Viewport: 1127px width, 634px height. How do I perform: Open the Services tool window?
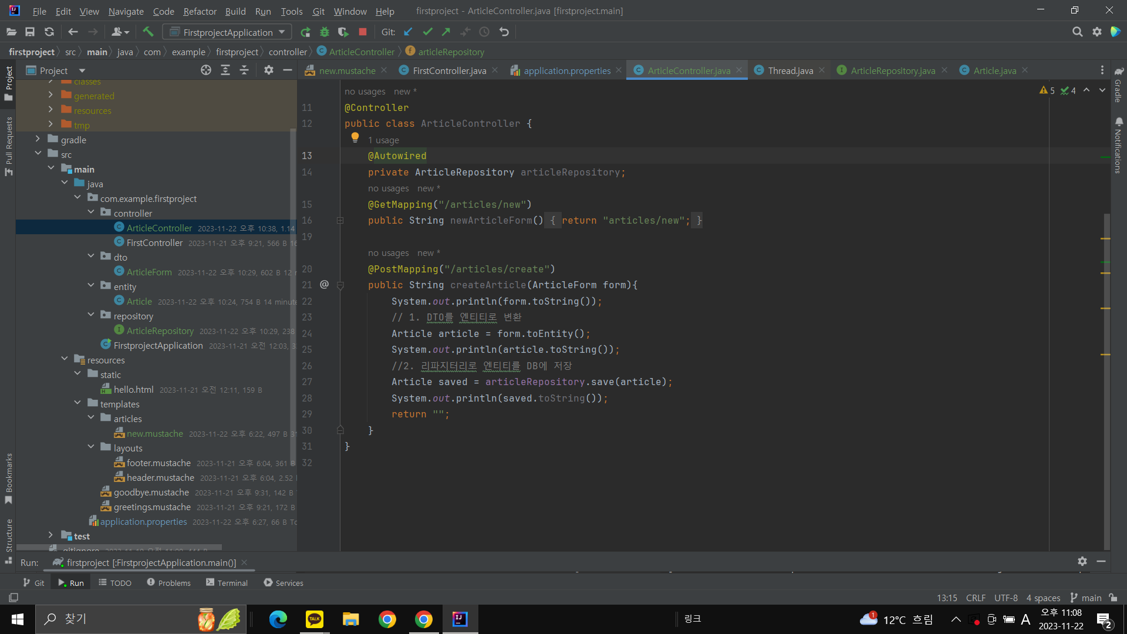click(x=284, y=583)
